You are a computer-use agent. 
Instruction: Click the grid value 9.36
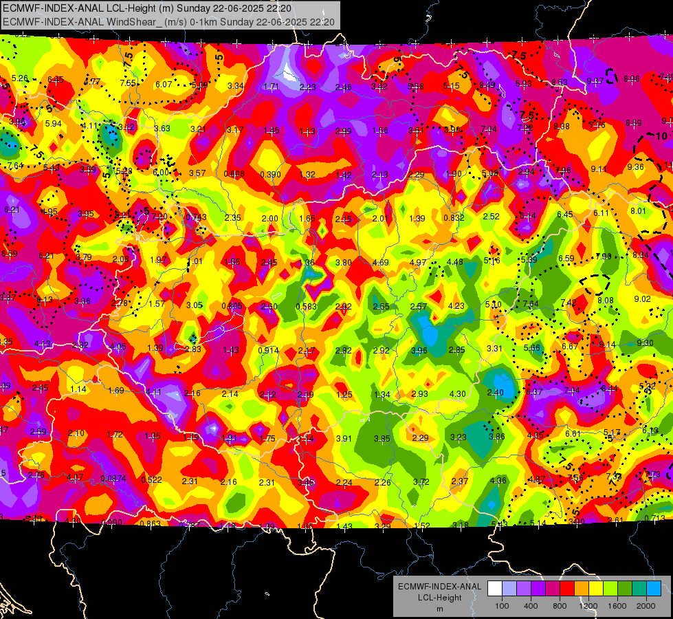pyautogui.click(x=635, y=166)
